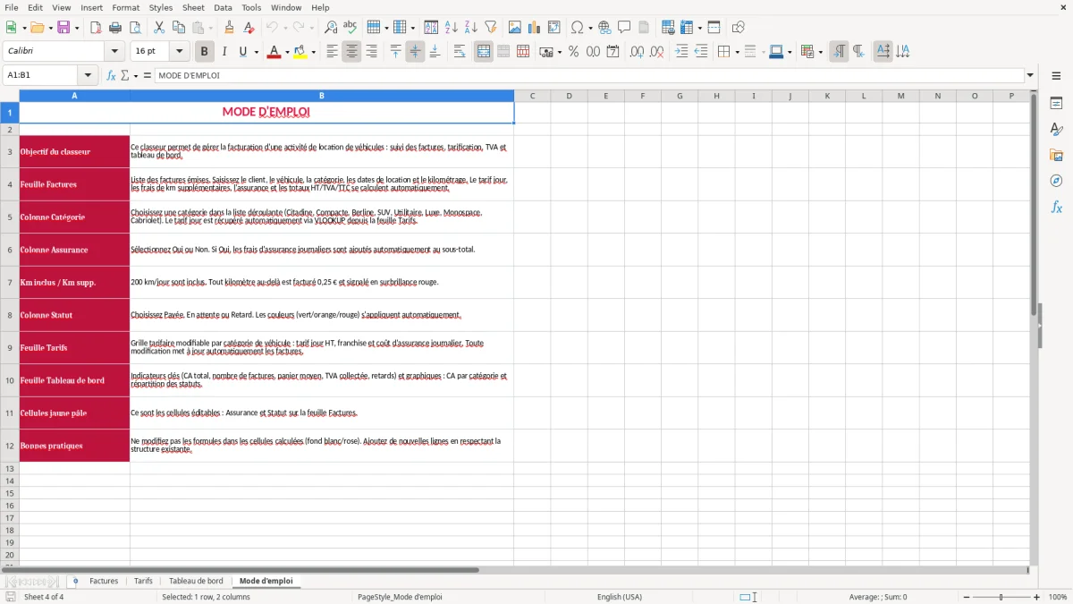Click the zoom slider in the status bar
Screen dimensions: 1073x604
point(1001,597)
